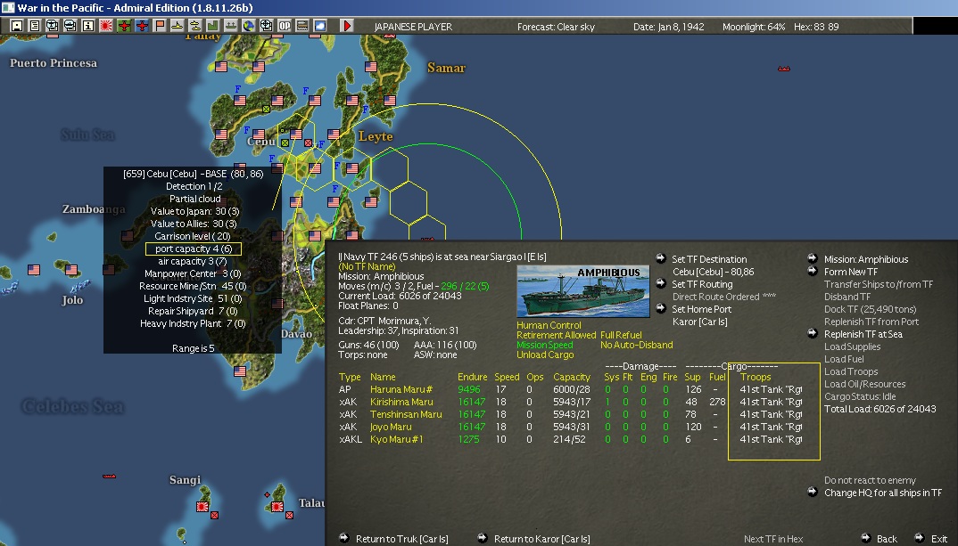
Task: Click the red enemy ship marker east of Samar
Action: click(x=784, y=69)
